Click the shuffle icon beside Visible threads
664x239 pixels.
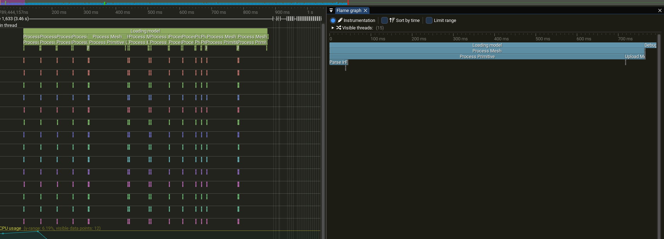(x=339, y=28)
